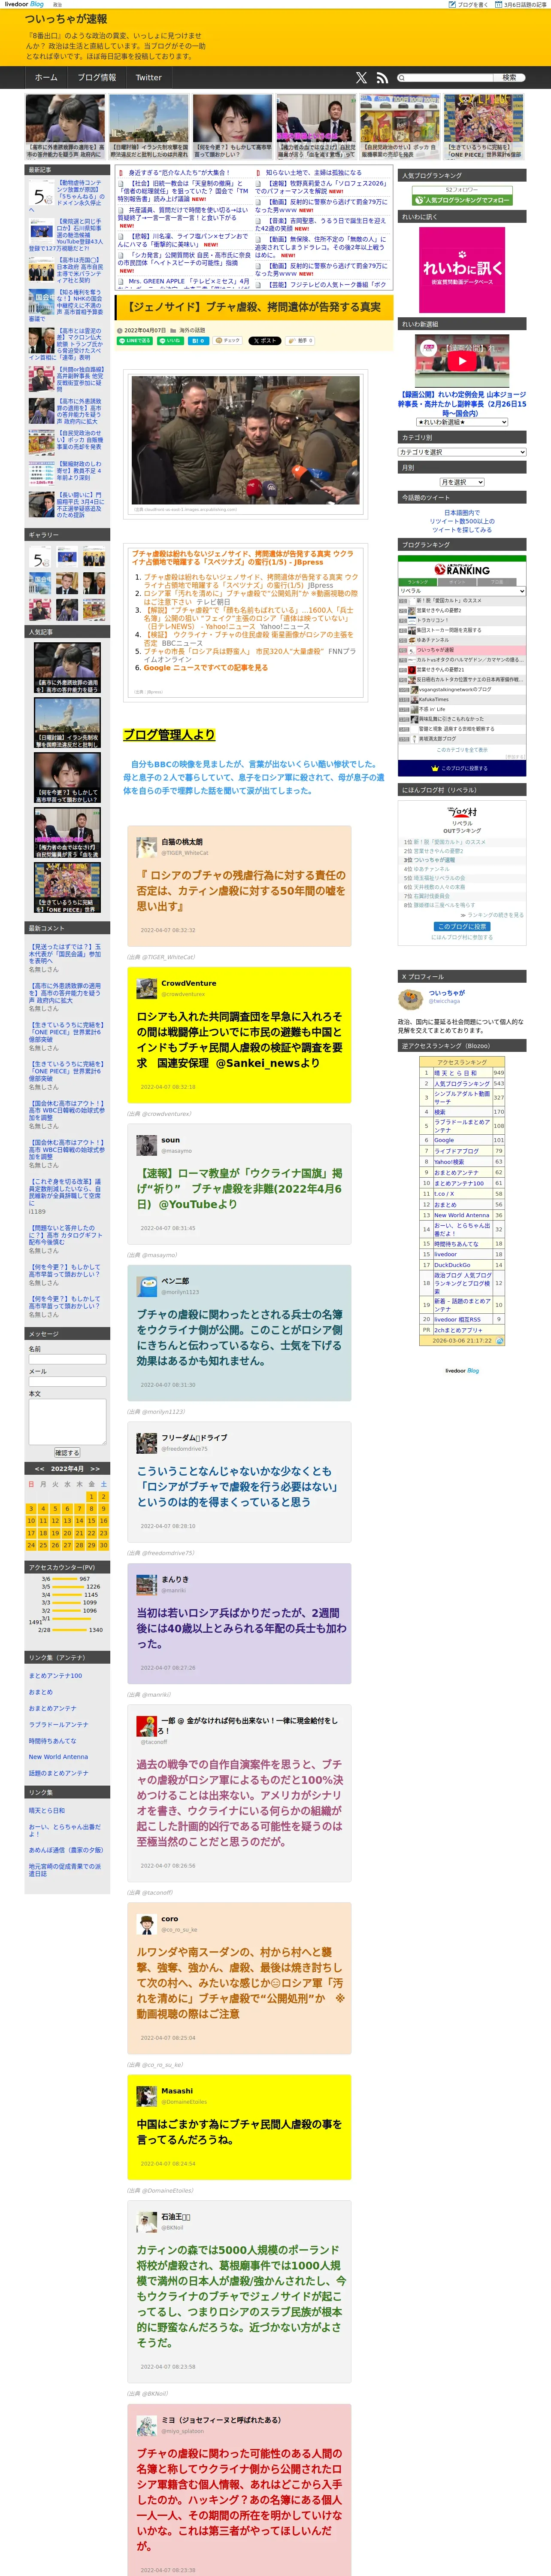Click the れいわに訊く magenta banner
551x2576 pixels.
pyautogui.click(x=462, y=270)
